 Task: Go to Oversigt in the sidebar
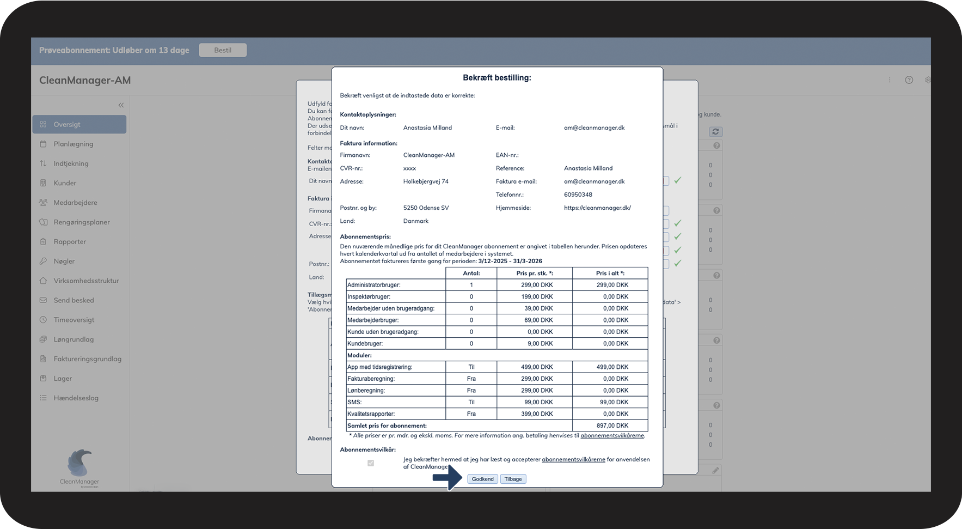79,124
